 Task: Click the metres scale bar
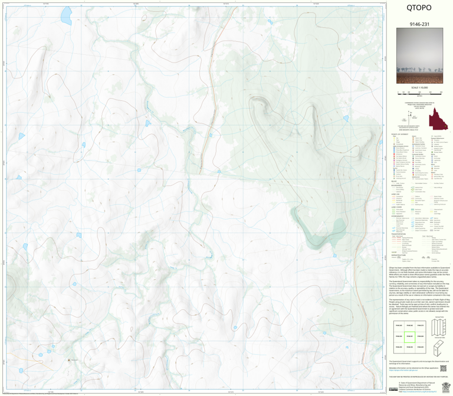point(419,93)
